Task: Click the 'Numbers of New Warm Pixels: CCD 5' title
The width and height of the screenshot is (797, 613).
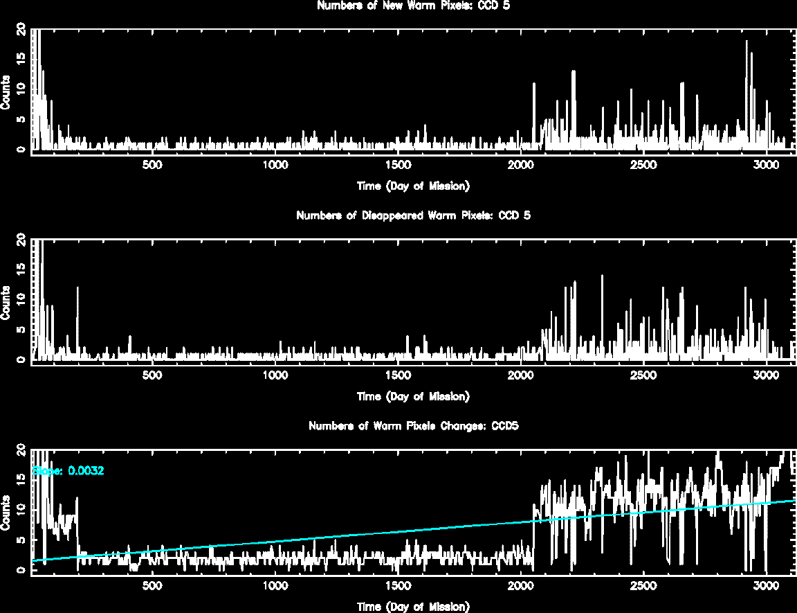Action: click(413, 6)
